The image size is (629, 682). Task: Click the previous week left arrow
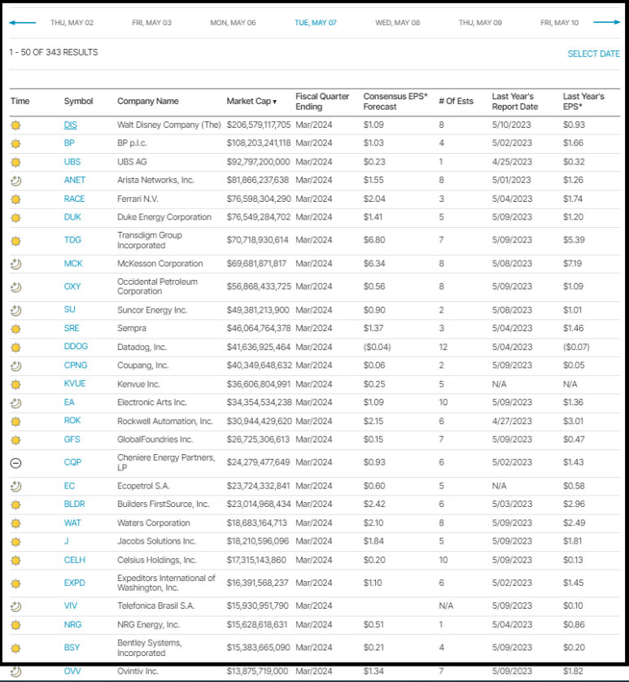tap(22, 23)
